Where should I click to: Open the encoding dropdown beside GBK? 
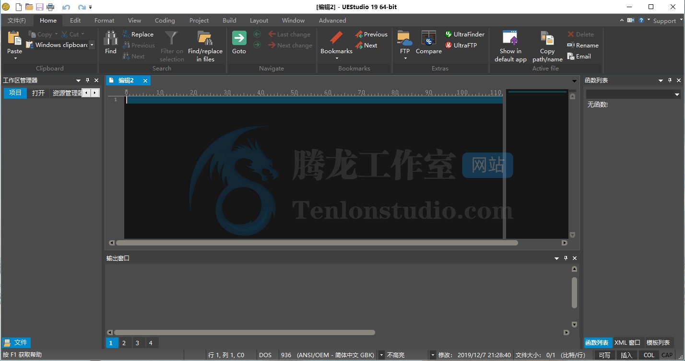tap(381, 355)
